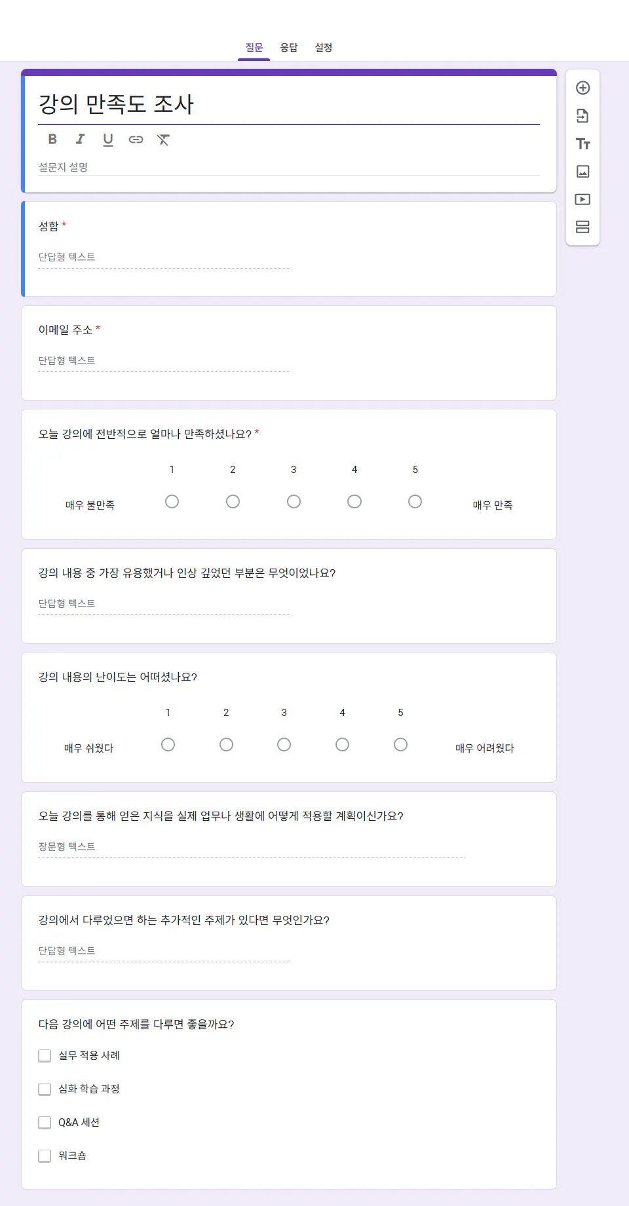This screenshot has width=629, height=1206.
Task: Select rating 5 on the satisfaction question
Action: tap(415, 501)
